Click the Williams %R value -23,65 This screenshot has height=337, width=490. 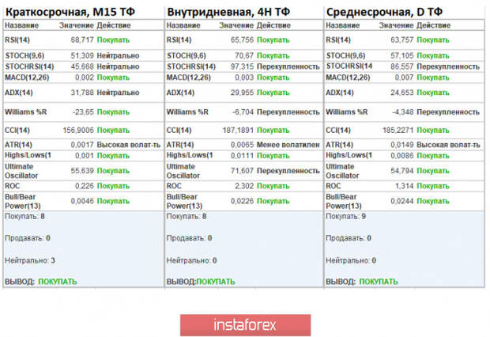point(83,112)
